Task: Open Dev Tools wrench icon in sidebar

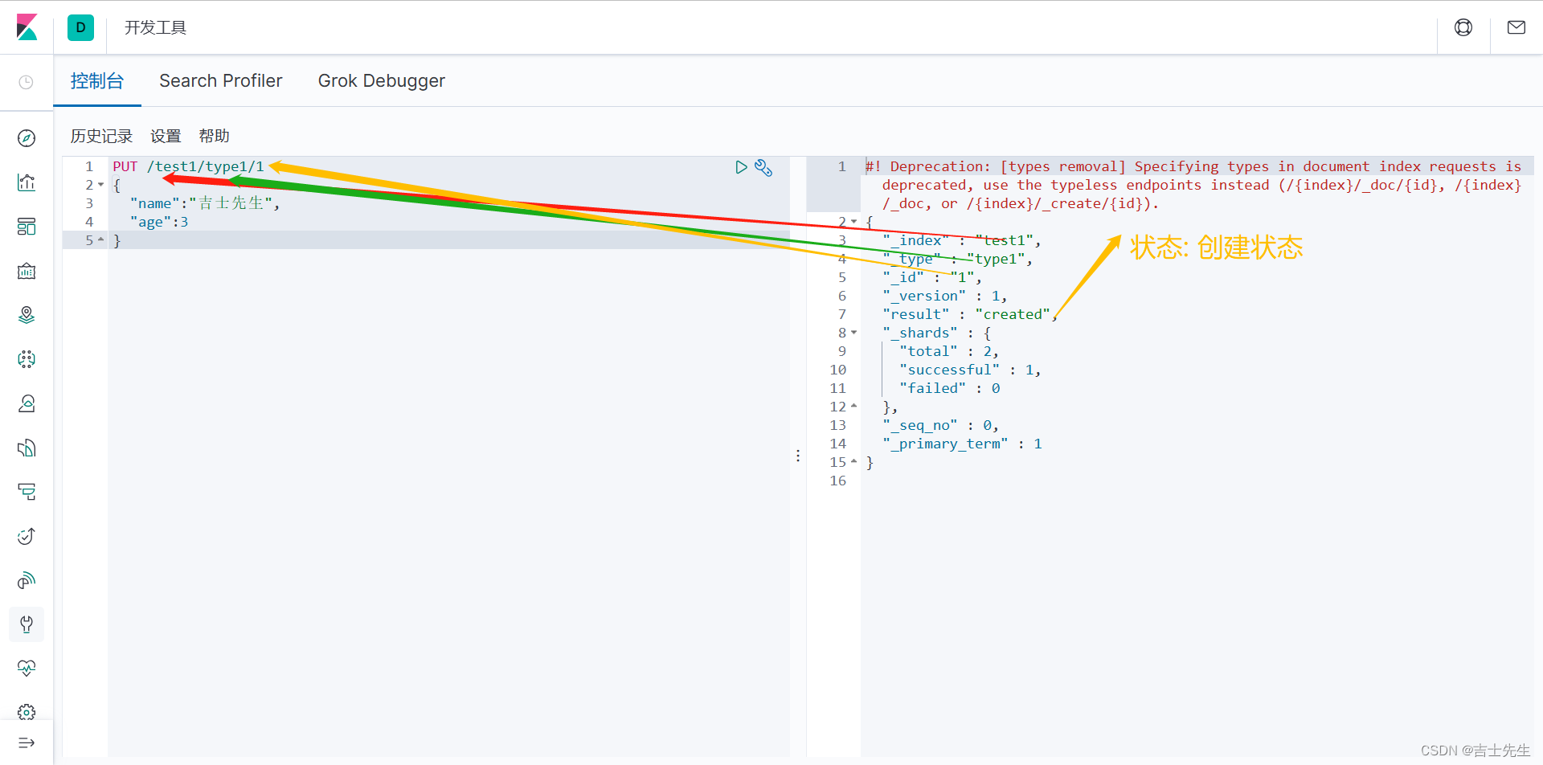Action: 27,624
